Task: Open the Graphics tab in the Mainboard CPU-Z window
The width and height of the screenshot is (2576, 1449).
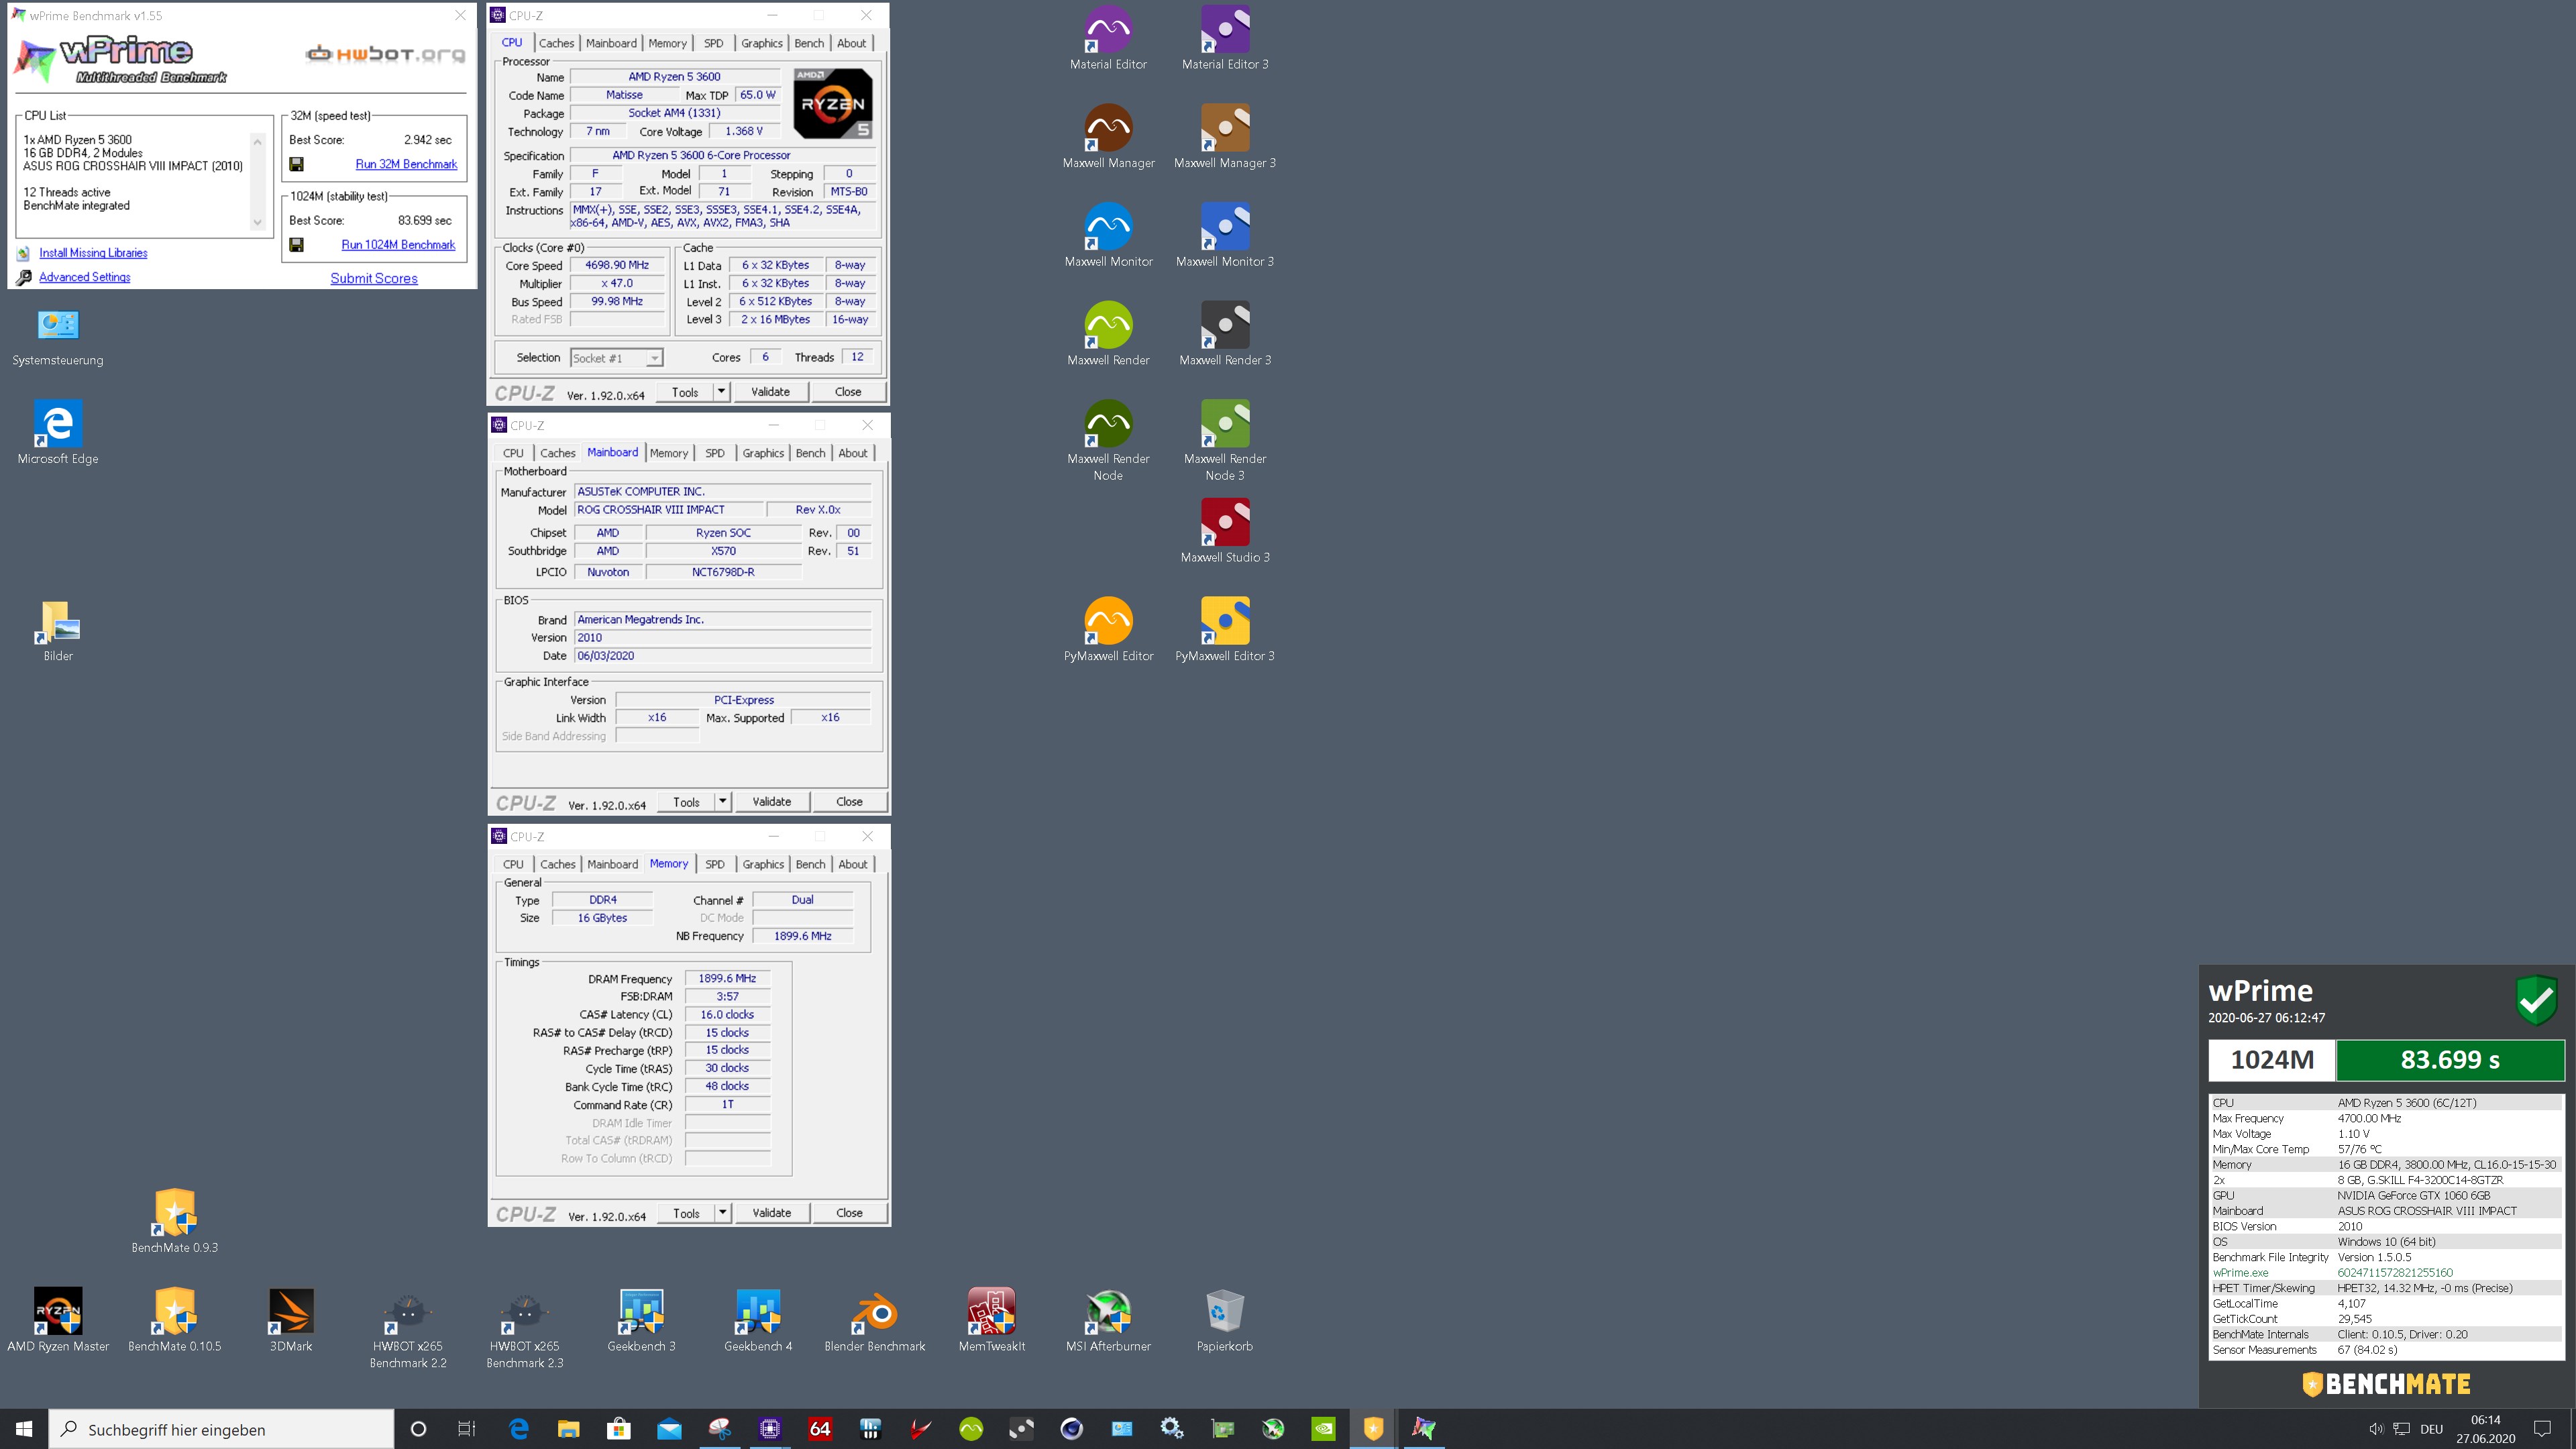Action: pyautogui.click(x=763, y=453)
